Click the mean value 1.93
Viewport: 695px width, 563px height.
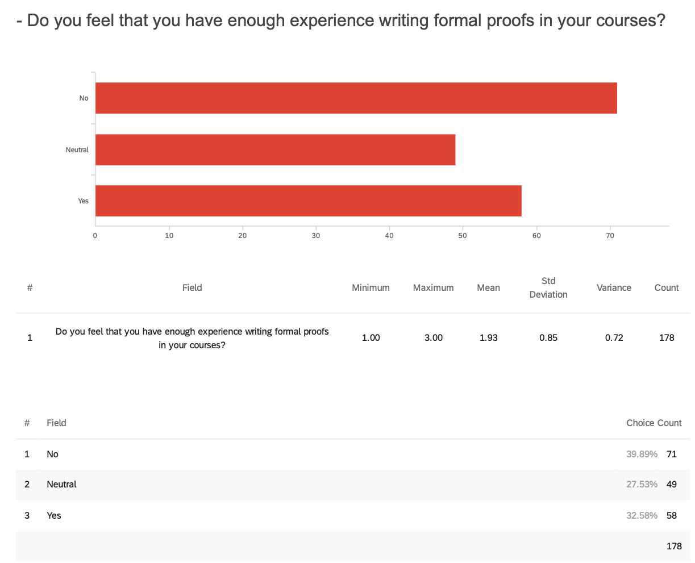[x=488, y=337]
